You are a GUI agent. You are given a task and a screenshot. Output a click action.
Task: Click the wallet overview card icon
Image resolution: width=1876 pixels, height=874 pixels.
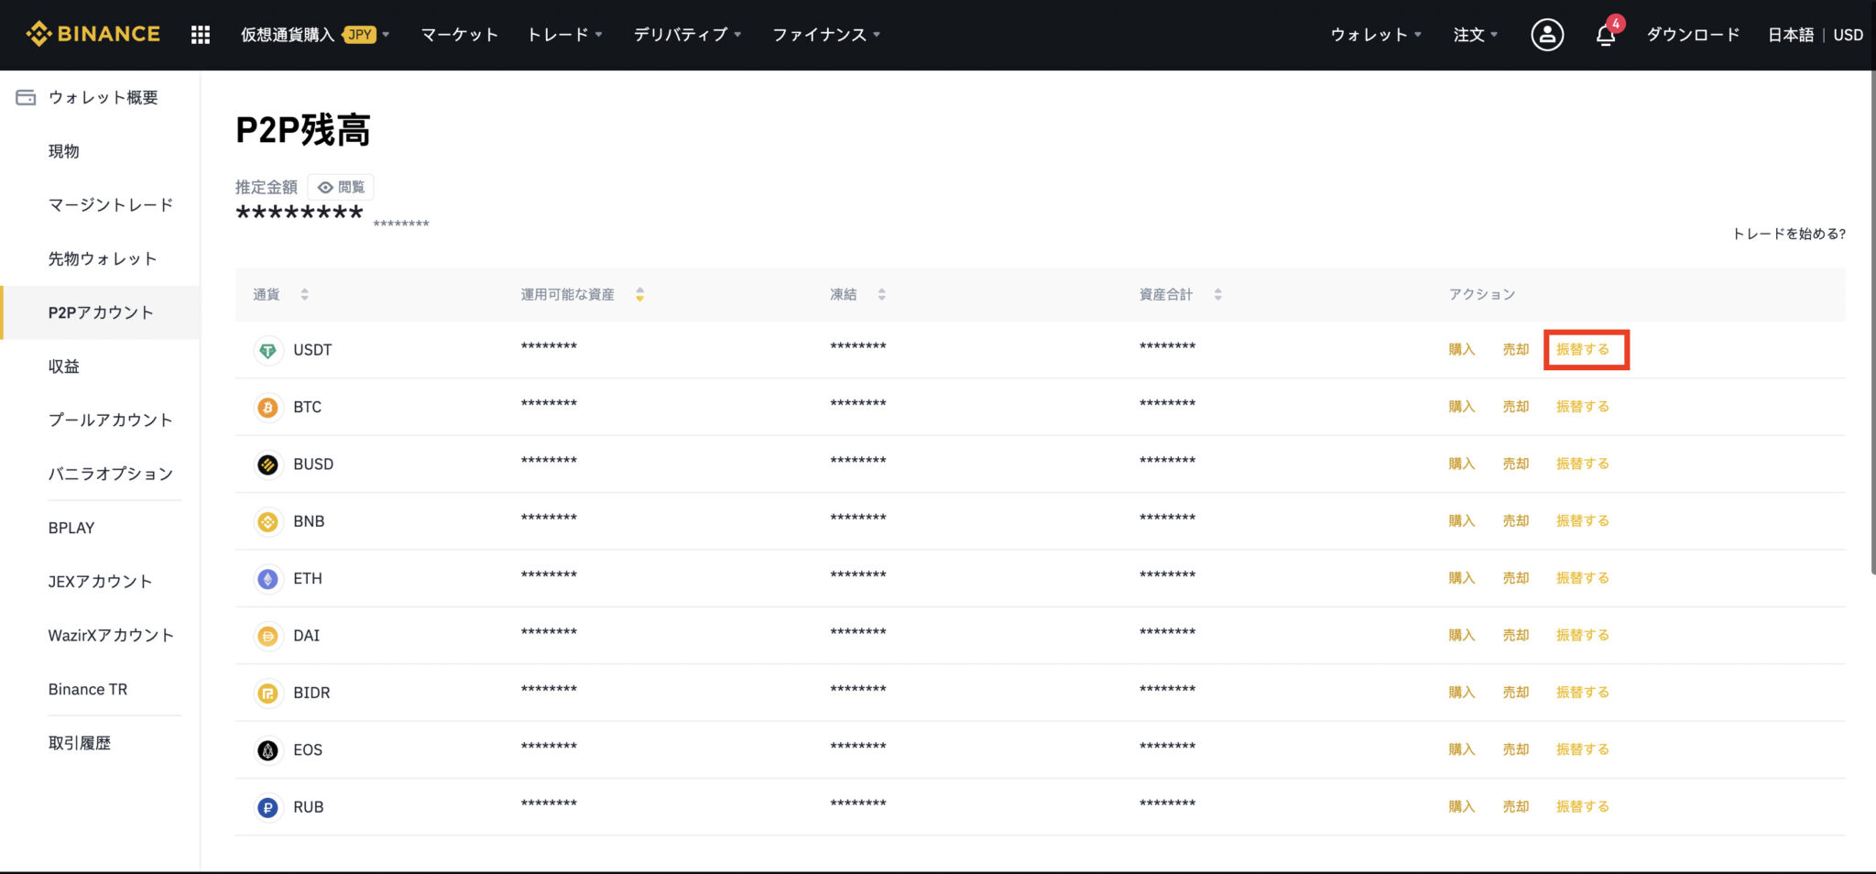(26, 97)
